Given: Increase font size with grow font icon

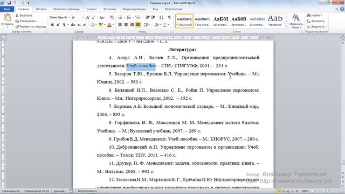Looking at the screenshot, I should coord(87,18).
